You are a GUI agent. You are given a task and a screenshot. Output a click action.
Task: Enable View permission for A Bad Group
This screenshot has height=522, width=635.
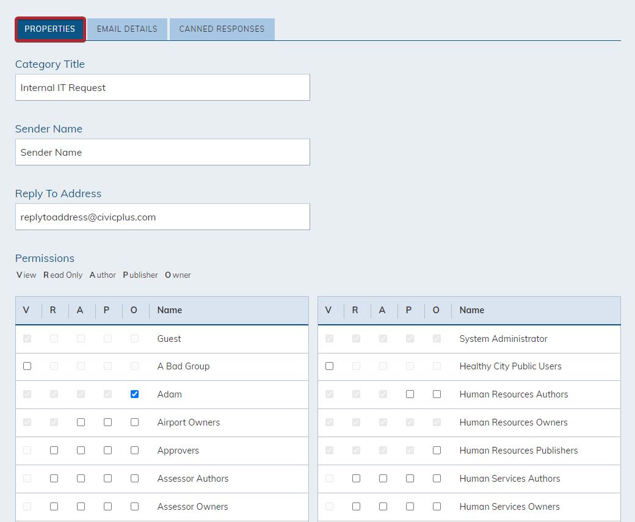27,366
